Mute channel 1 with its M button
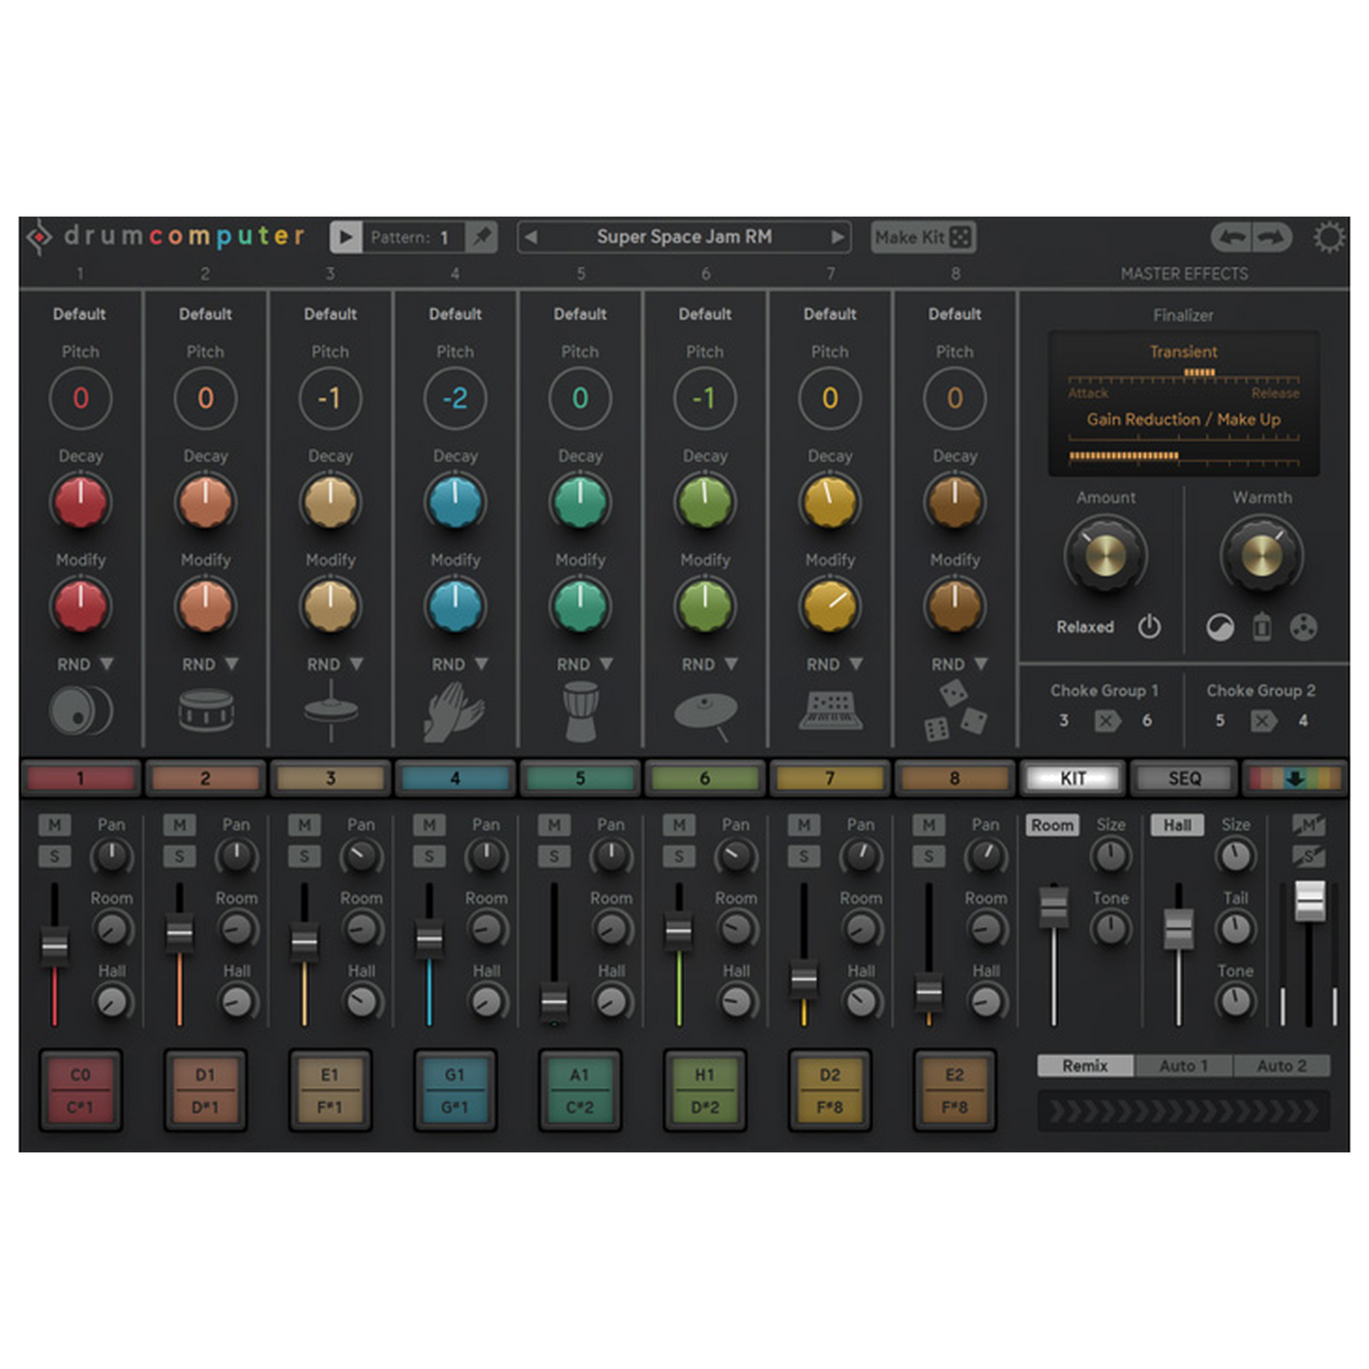This screenshot has width=1369, height=1369. coord(54,825)
